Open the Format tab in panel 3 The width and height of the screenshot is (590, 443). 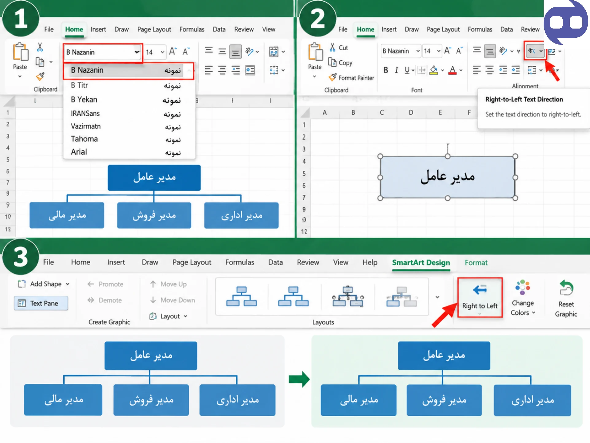476,263
